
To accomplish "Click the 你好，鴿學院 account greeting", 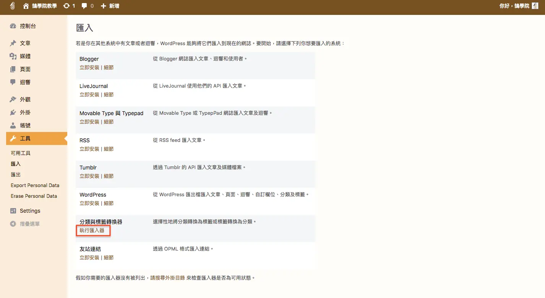I will point(514,6).
